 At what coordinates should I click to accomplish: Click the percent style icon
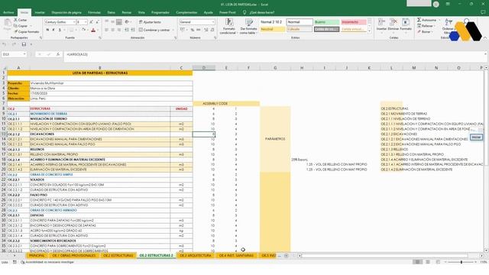click(193, 30)
